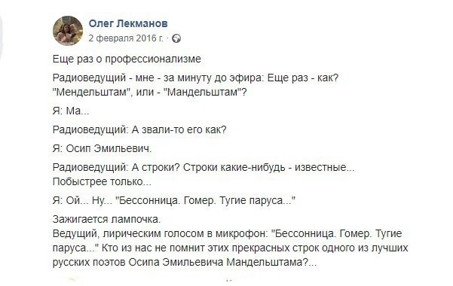Click the last line ending Осипа Эмильевича Мандельштама?...
This screenshot has height=286, width=453.
point(185,262)
